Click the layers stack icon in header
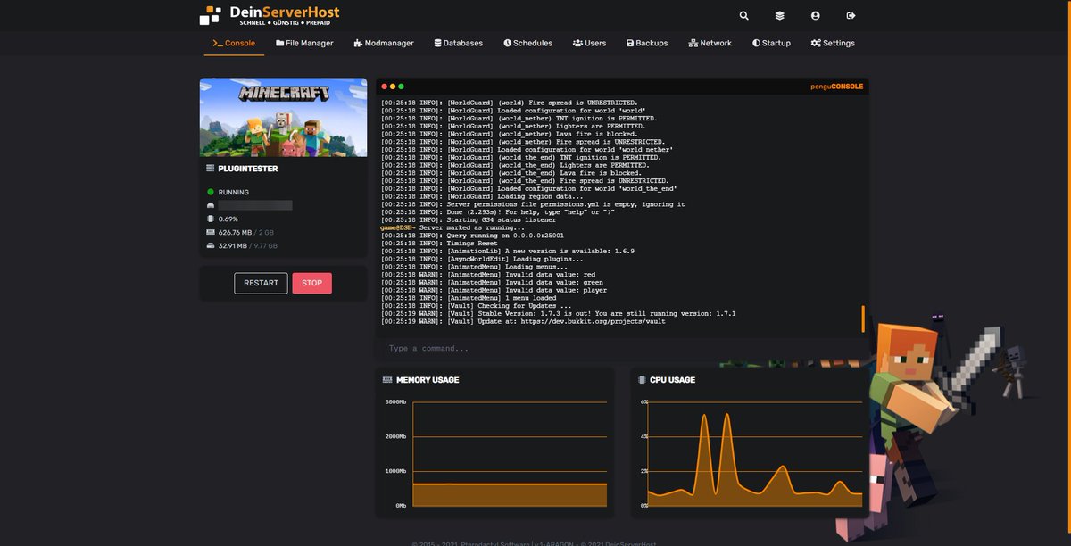The width and height of the screenshot is (1071, 546). (x=779, y=15)
